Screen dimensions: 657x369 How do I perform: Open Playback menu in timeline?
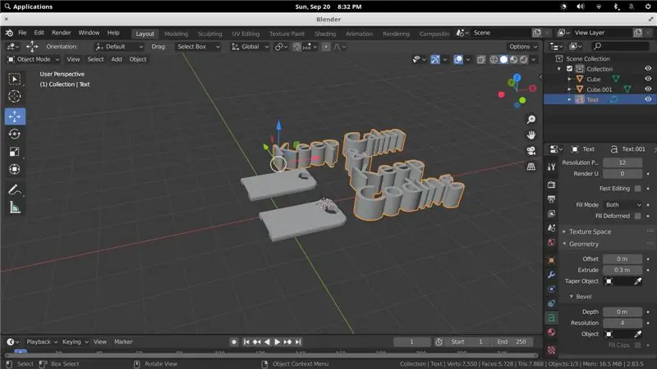pos(42,342)
